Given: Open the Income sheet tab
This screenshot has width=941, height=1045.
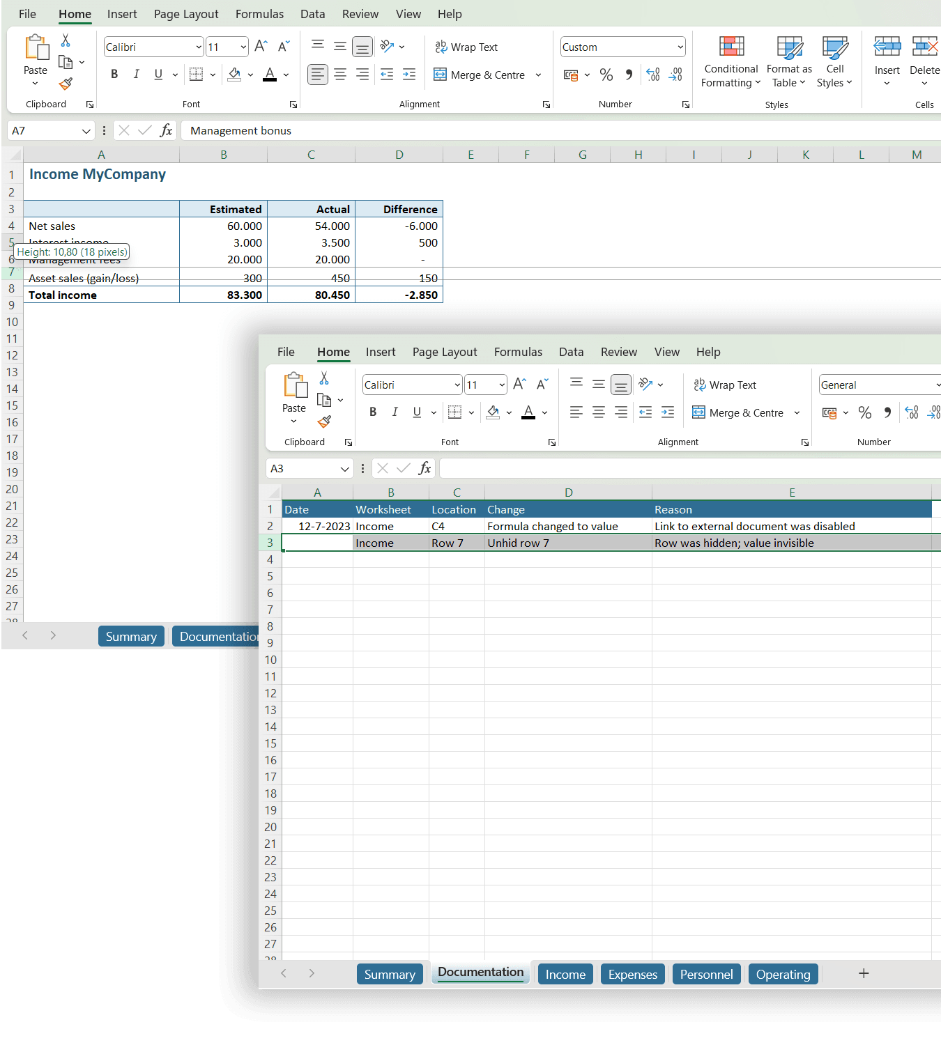Looking at the screenshot, I should click(x=565, y=973).
